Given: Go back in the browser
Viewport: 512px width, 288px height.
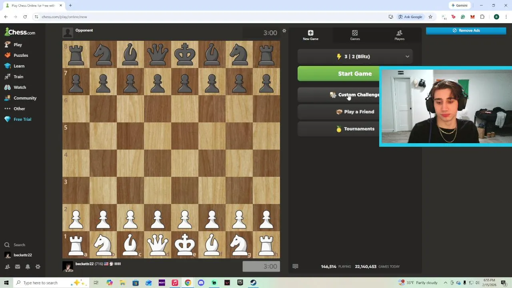Looking at the screenshot, I should coord(6,17).
